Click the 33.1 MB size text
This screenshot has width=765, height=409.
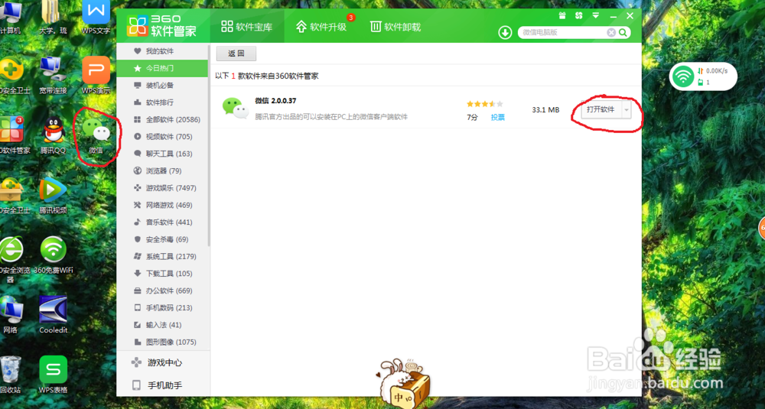(545, 110)
